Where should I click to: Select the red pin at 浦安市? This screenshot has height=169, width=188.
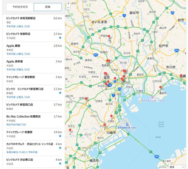(x=160, y=87)
